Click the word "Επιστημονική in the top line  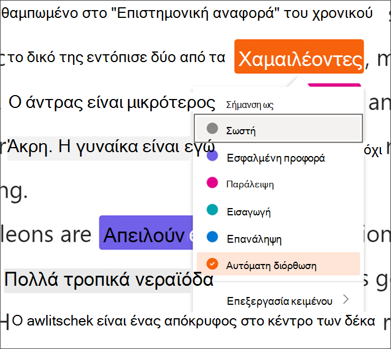coord(160,13)
